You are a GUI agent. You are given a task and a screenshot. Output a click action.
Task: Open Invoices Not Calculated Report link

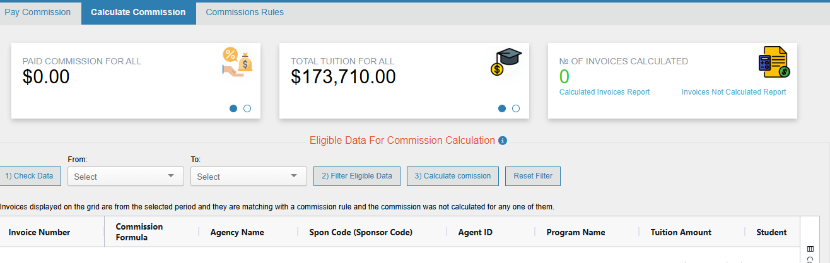[734, 92]
